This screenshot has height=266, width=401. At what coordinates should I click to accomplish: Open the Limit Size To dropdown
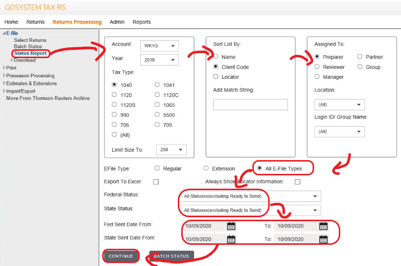171,150
